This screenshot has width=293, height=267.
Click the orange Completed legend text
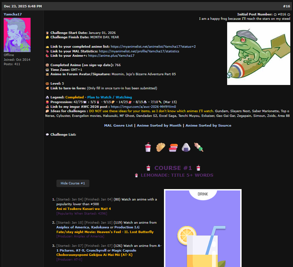pyautogui.click(x=75, y=97)
